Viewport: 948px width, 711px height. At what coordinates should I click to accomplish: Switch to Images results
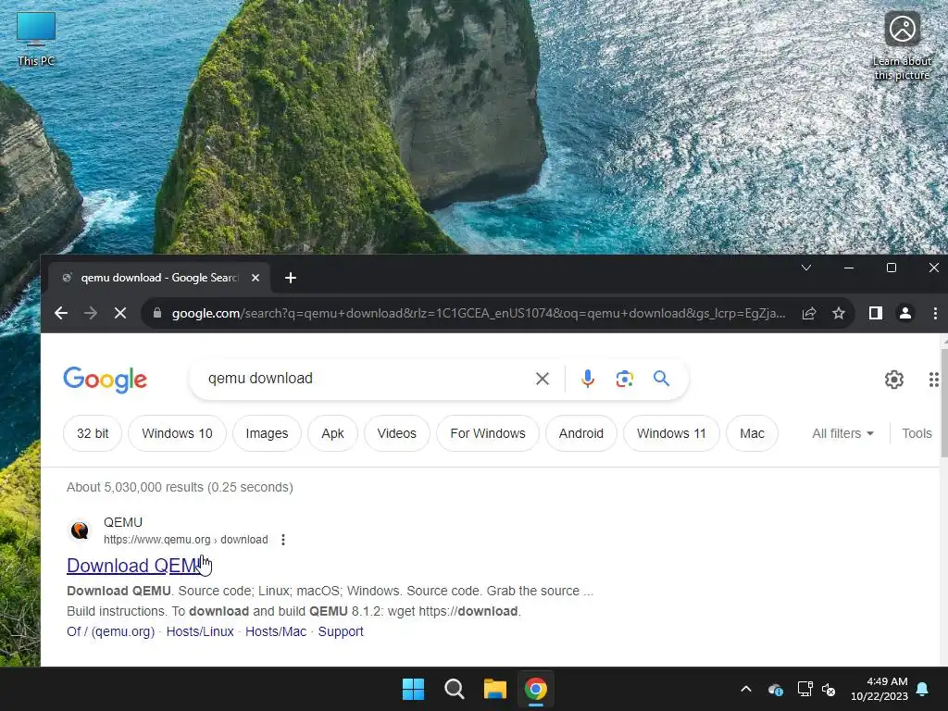267,433
